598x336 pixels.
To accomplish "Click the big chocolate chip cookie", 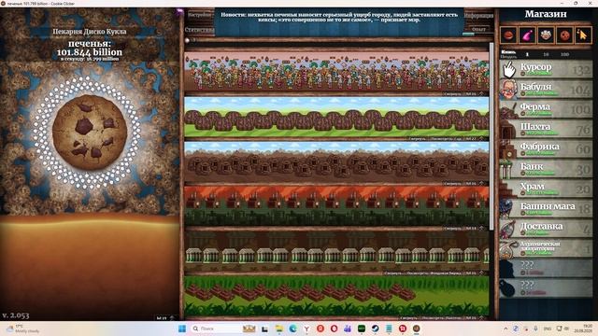I will (90, 133).
